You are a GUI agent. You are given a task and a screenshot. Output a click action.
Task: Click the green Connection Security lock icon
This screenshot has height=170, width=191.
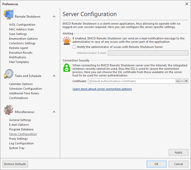[x=66, y=68]
